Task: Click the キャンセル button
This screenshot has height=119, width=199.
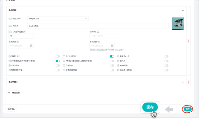Action: pyautogui.click(x=11, y=109)
